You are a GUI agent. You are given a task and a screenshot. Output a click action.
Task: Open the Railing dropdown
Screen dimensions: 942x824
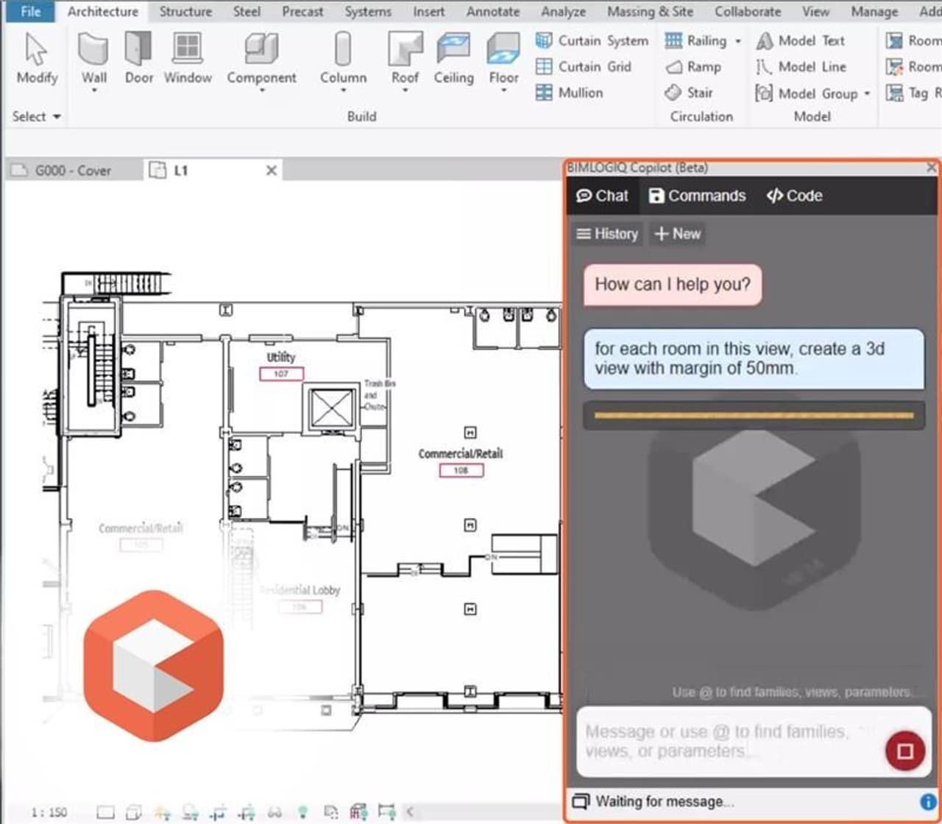click(739, 40)
